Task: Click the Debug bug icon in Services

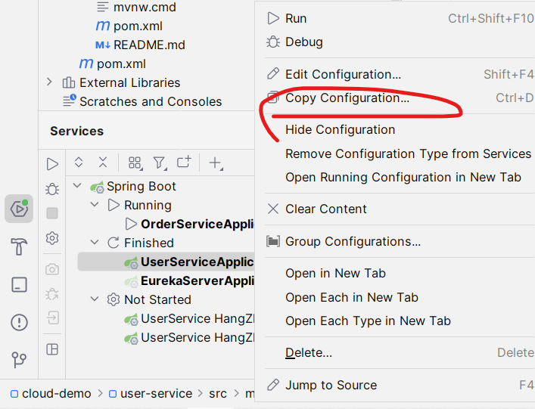Action: pyautogui.click(x=52, y=188)
